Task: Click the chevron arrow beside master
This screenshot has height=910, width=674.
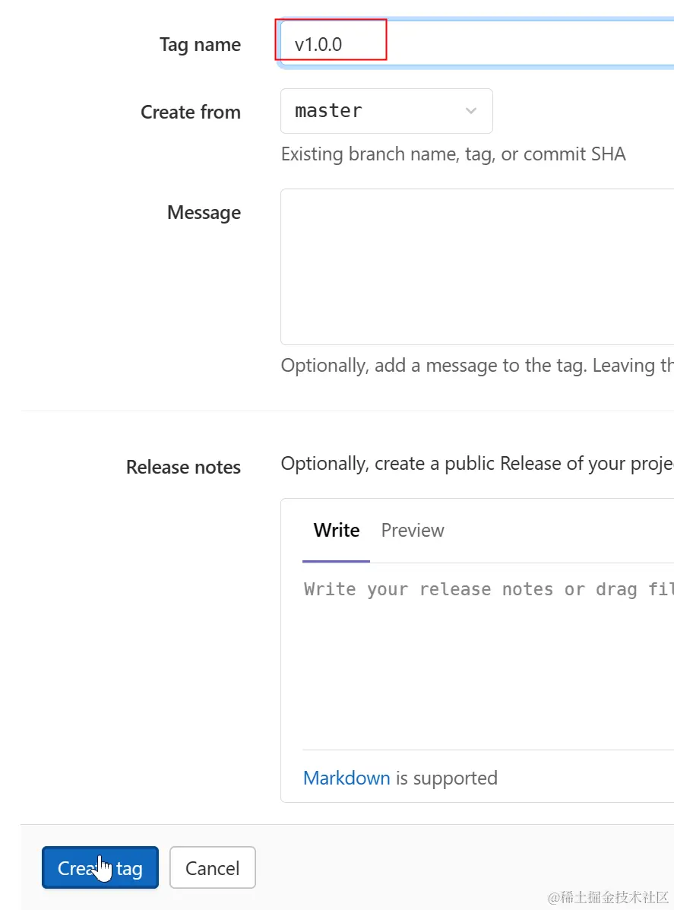Action: (x=471, y=111)
